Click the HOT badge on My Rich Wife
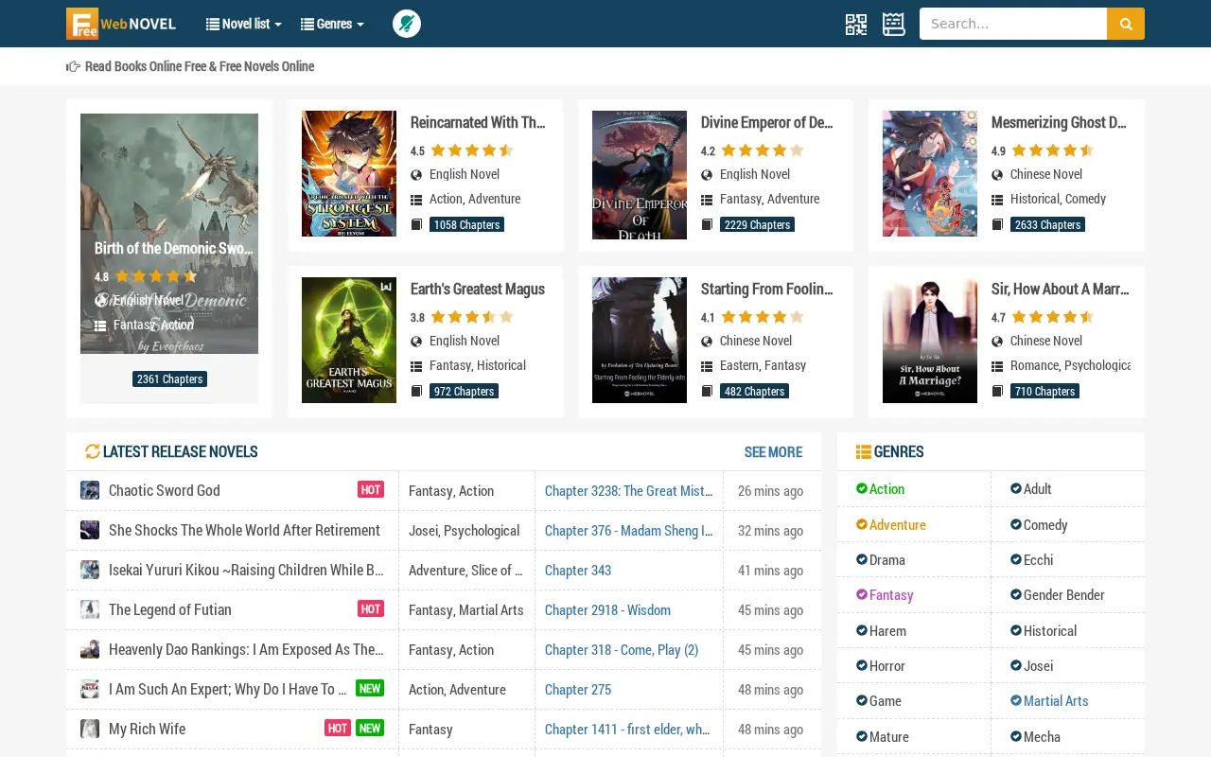Viewport: 1211px width, 757px height. pyautogui.click(x=338, y=728)
